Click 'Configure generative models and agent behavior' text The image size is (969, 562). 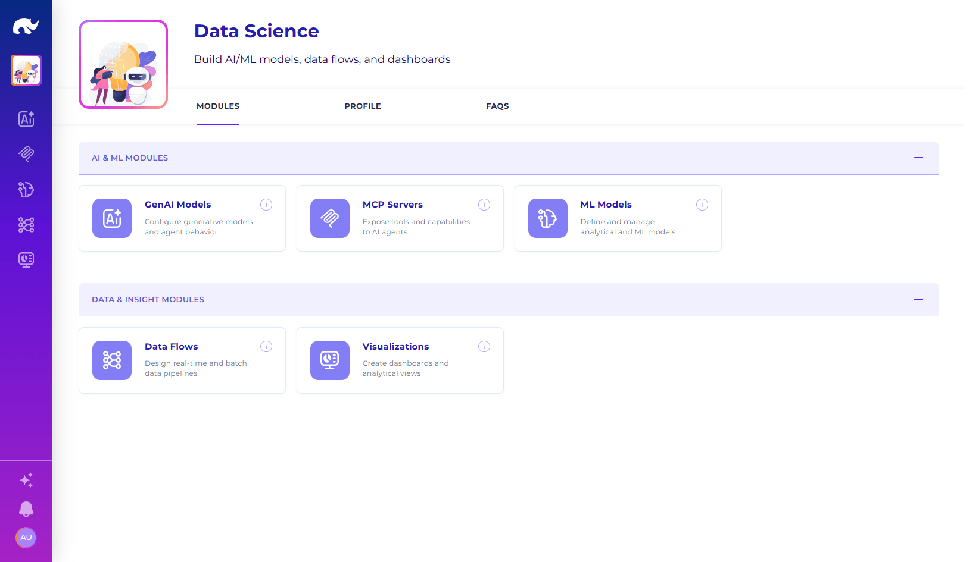[199, 227]
